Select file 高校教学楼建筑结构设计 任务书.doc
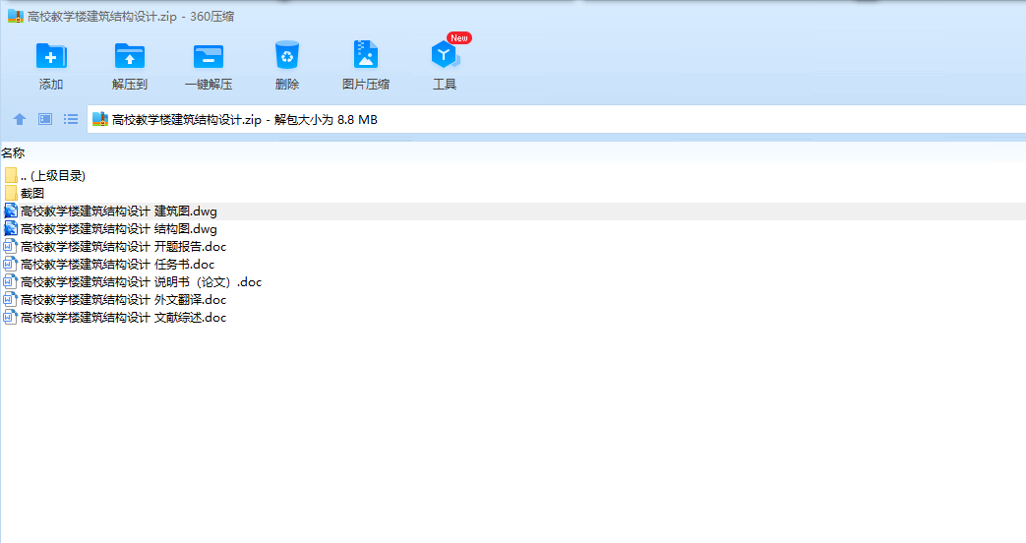This screenshot has height=543, width=1026. 117,264
